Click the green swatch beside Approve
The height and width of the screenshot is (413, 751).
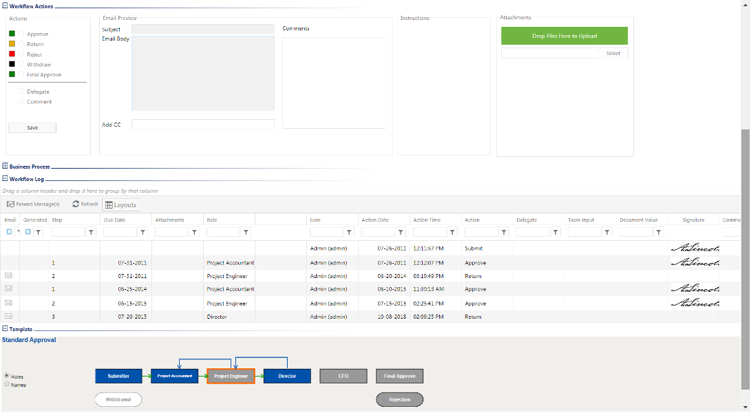(x=12, y=34)
